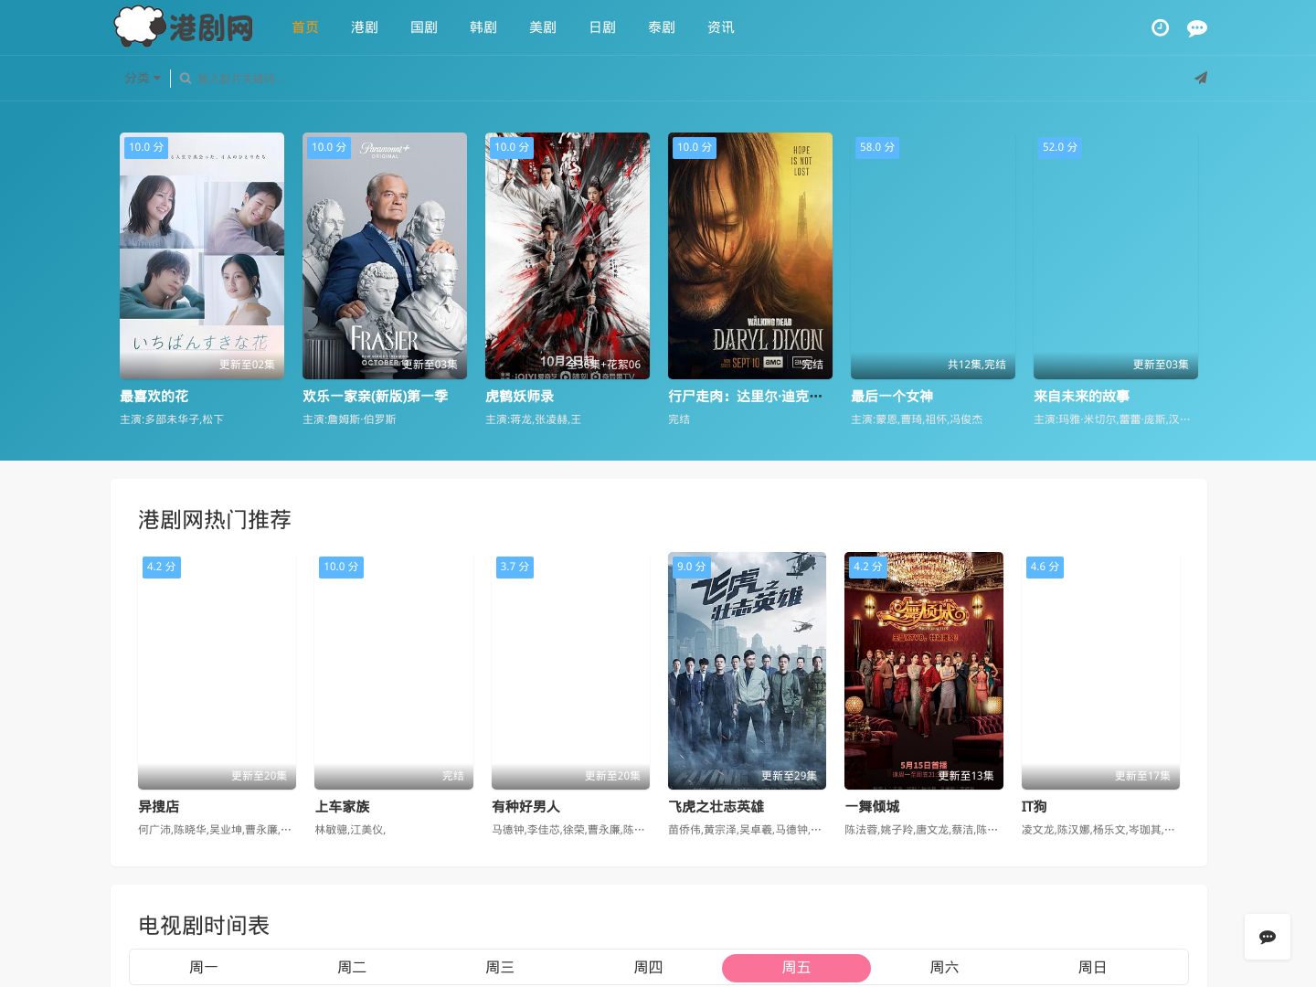Viewport: 1316px width, 987px height.
Task: Click cast text 林敏骢,江美仪,
Action: (350, 830)
